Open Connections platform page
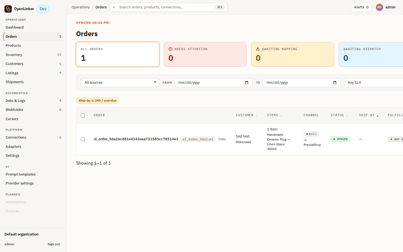The height and width of the screenshot is (252, 403). coord(33,137)
